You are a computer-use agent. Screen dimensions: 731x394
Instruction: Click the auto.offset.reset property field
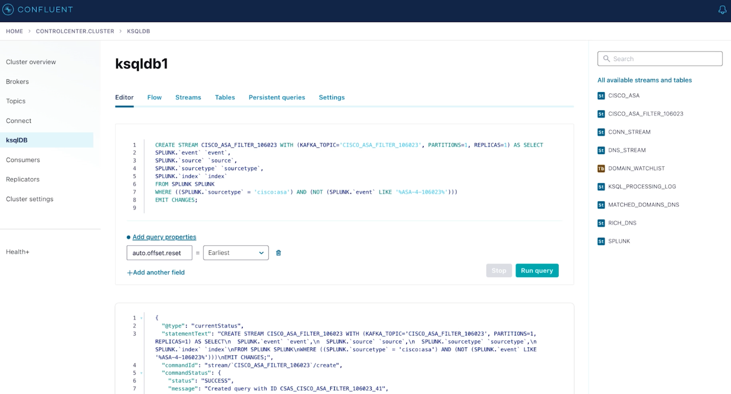159,253
